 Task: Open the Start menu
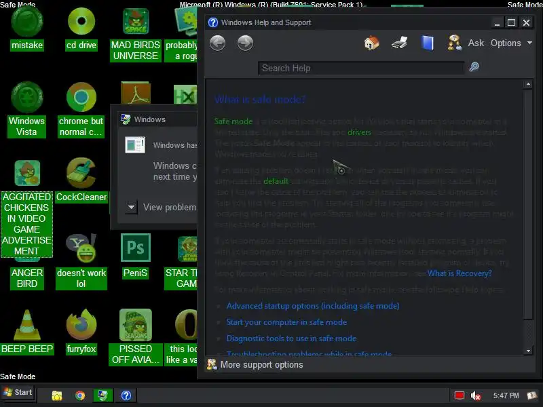tap(18, 393)
